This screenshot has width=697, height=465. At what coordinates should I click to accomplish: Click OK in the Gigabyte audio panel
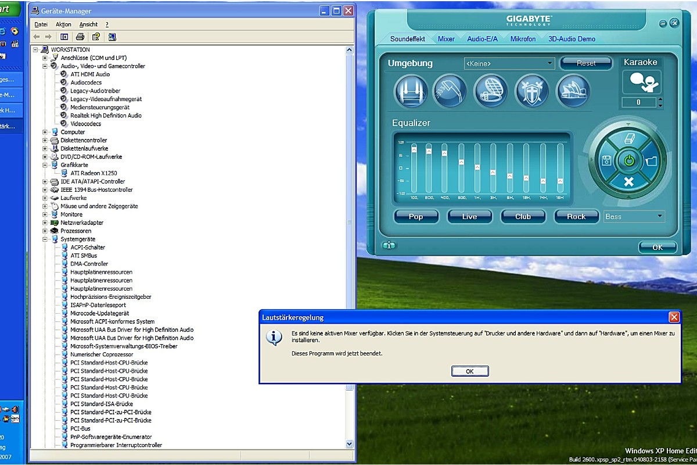(657, 247)
